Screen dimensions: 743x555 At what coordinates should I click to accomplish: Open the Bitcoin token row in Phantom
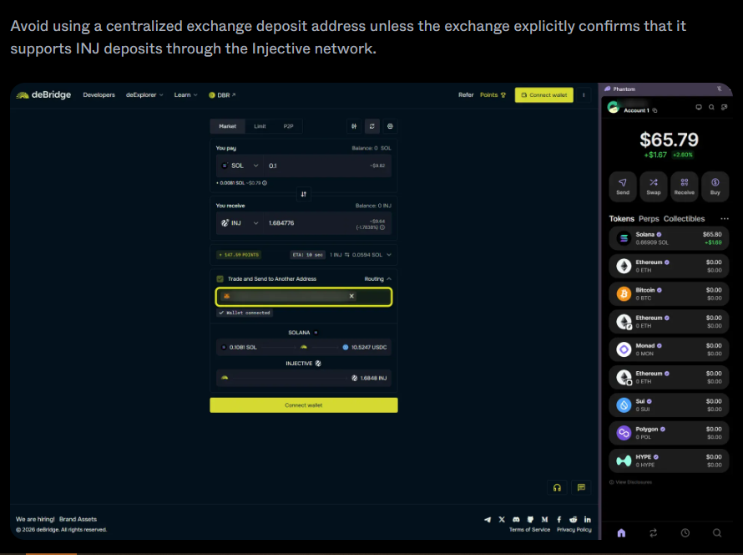click(x=669, y=293)
